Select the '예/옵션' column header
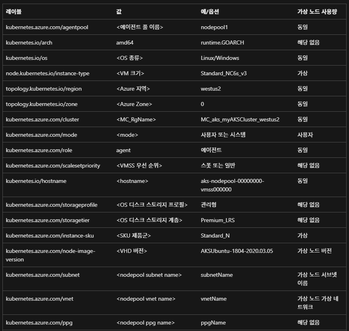349x331 pixels. (210, 12)
